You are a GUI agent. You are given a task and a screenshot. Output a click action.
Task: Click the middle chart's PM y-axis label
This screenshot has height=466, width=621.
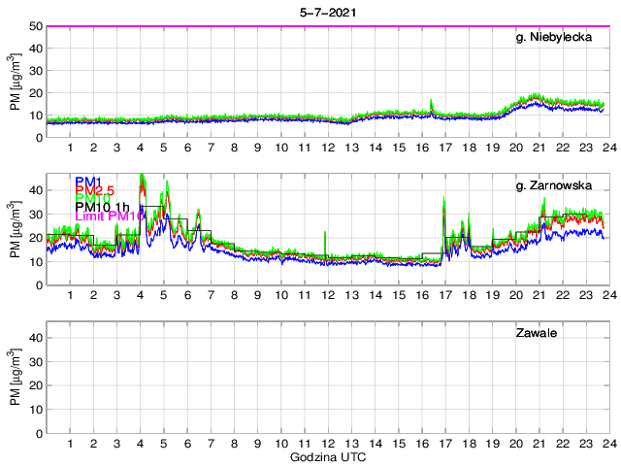(x=16, y=229)
